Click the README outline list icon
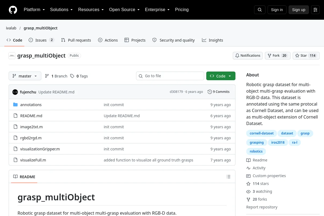 click(x=228, y=177)
